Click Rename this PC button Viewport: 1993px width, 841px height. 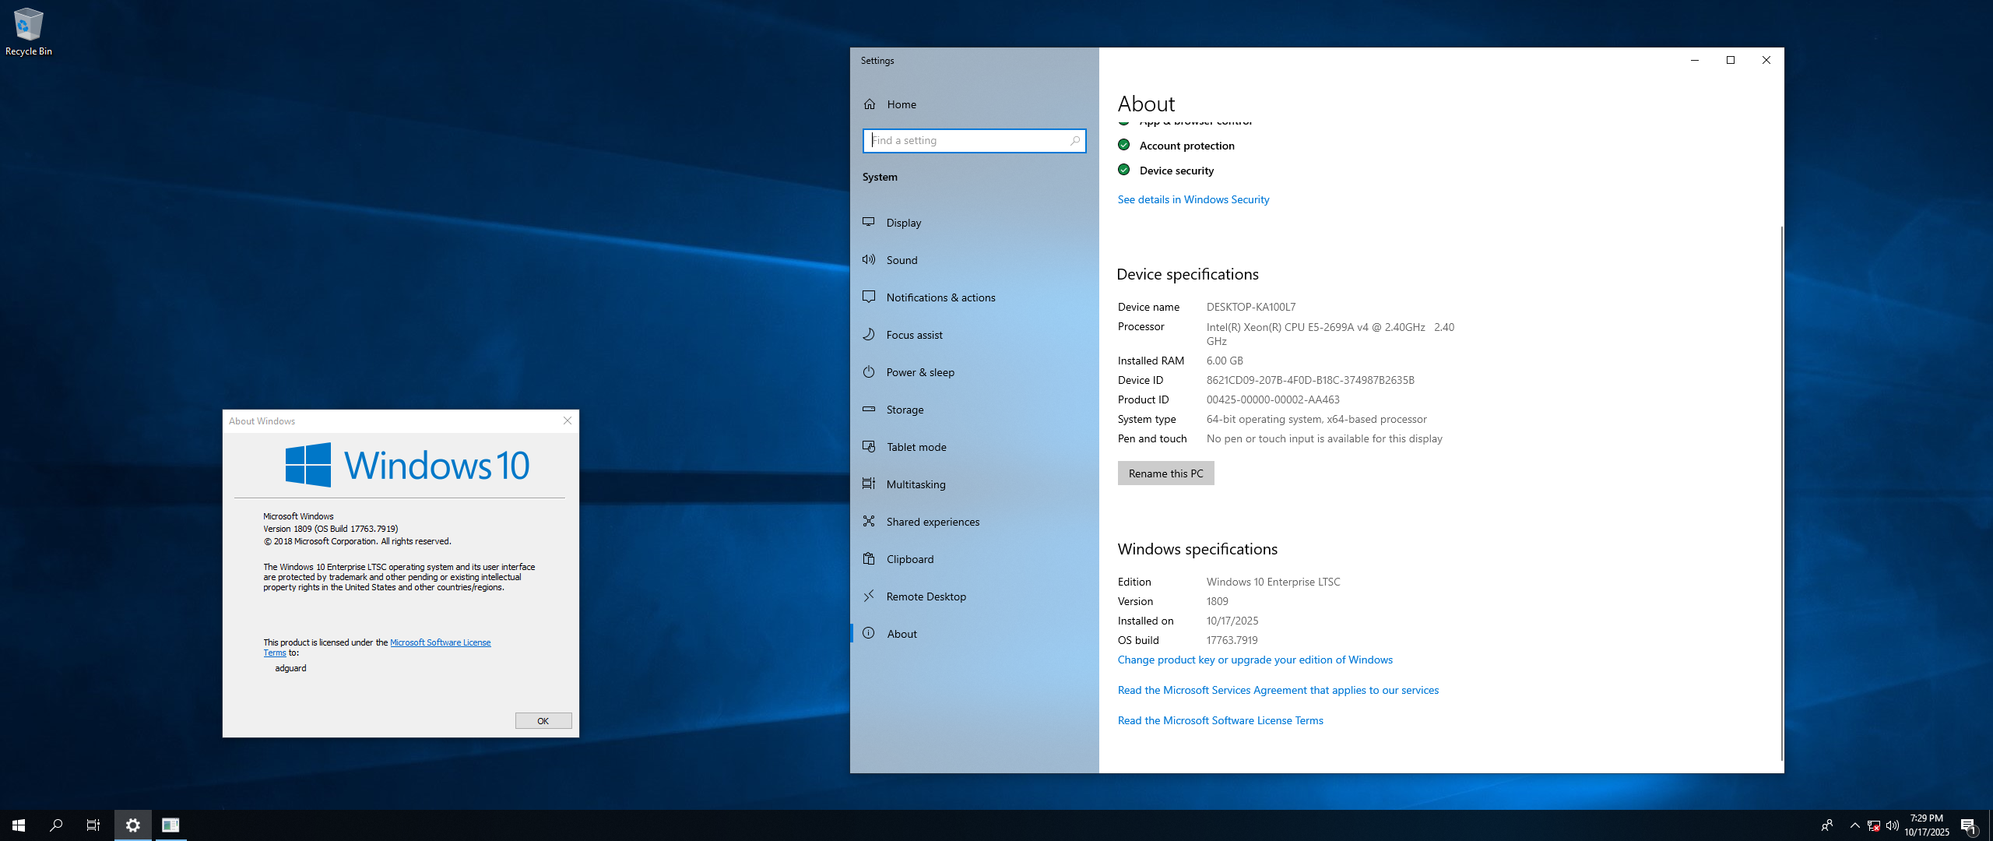pyautogui.click(x=1165, y=473)
